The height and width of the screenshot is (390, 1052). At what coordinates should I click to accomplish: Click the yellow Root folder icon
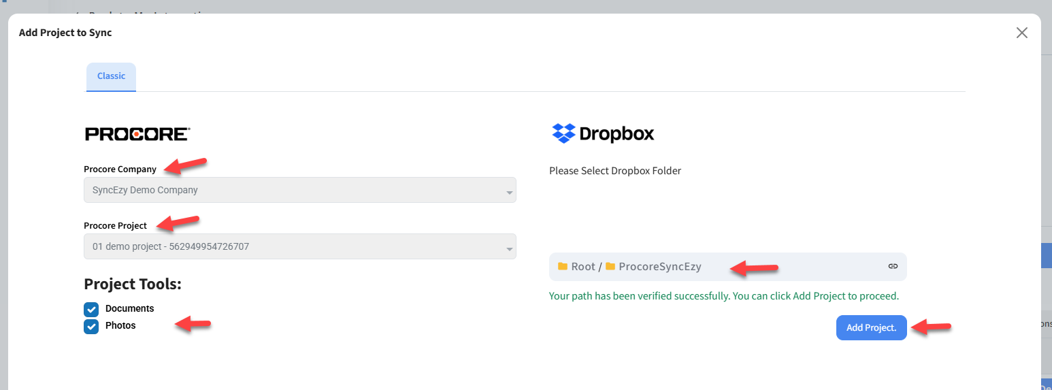[x=563, y=266]
